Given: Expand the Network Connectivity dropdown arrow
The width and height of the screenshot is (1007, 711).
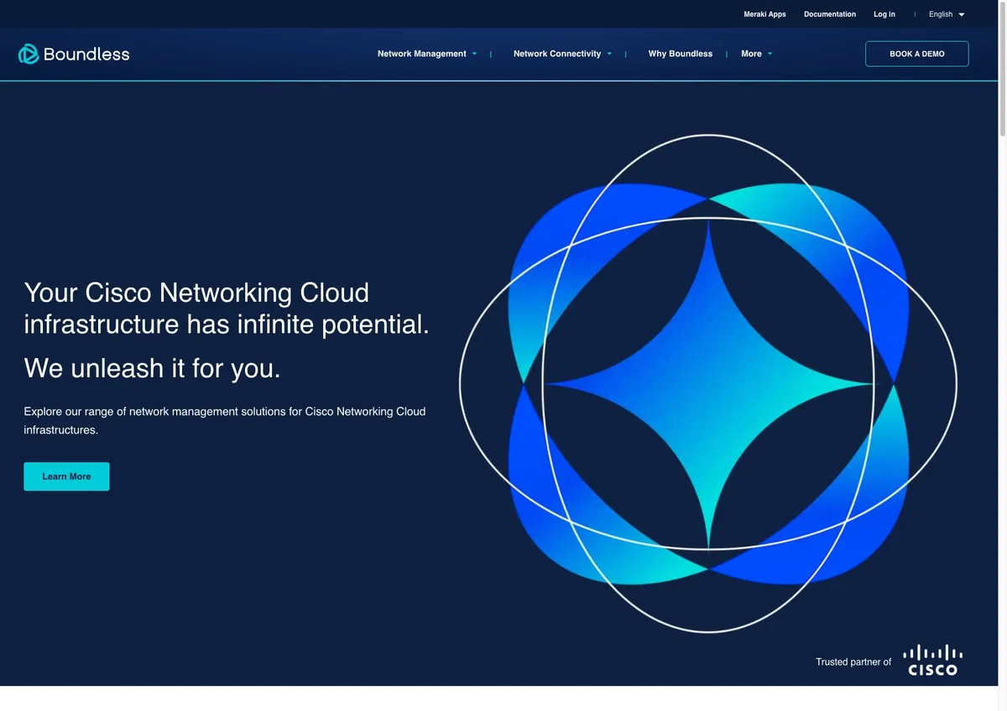Looking at the screenshot, I should click(x=609, y=54).
